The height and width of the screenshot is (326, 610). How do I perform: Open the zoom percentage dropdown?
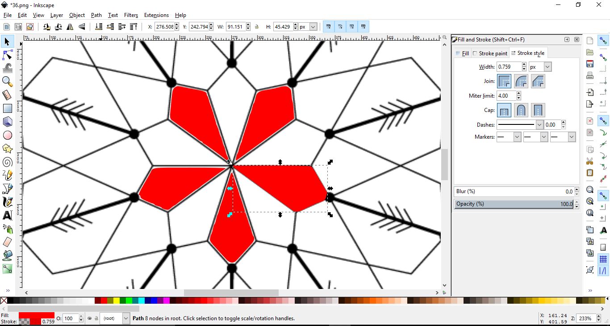point(589,318)
